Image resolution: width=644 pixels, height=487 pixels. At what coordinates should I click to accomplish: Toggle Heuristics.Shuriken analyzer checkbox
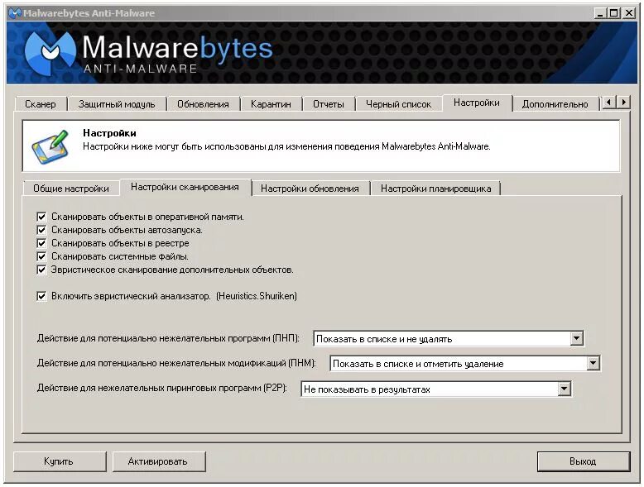(x=41, y=296)
